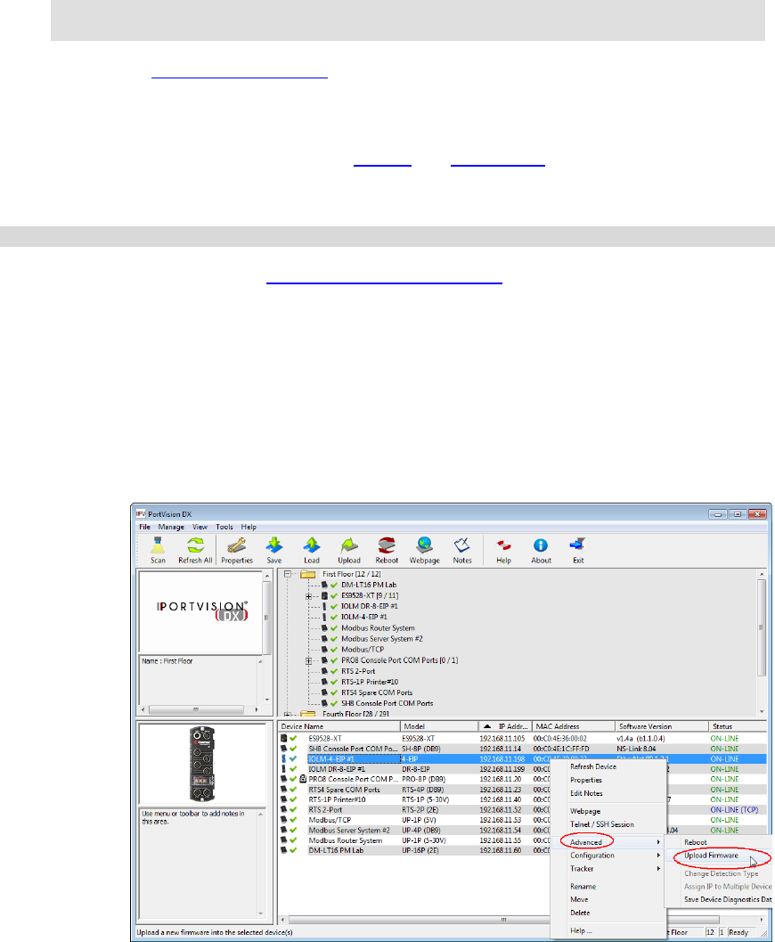Click the About info toolbar icon

pyautogui.click(x=541, y=545)
